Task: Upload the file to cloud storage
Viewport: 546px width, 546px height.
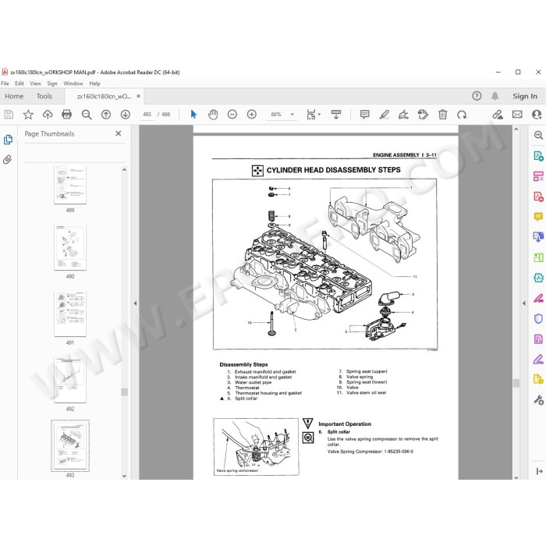Action: tap(48, 115)
